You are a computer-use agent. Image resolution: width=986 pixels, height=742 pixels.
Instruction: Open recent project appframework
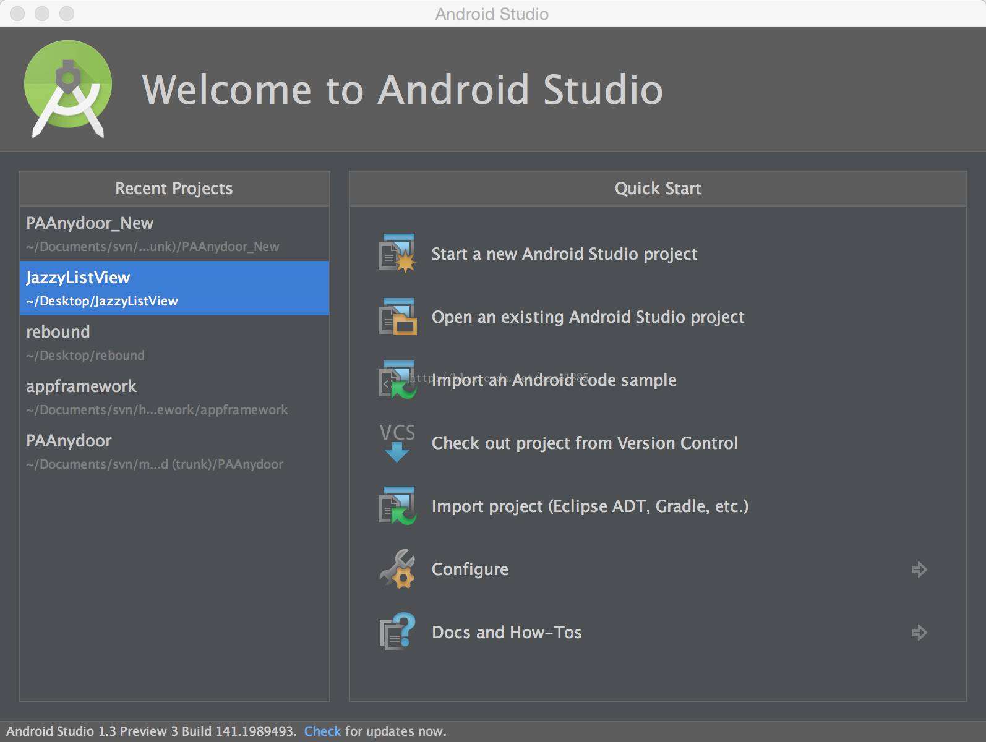coord(174,397)
